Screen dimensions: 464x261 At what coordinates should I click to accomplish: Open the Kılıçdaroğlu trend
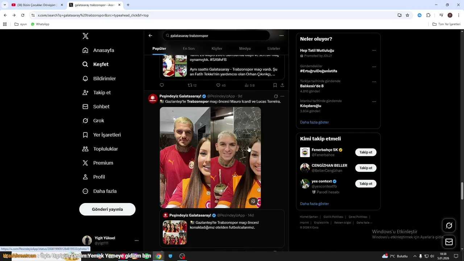[x=311, y=106]
